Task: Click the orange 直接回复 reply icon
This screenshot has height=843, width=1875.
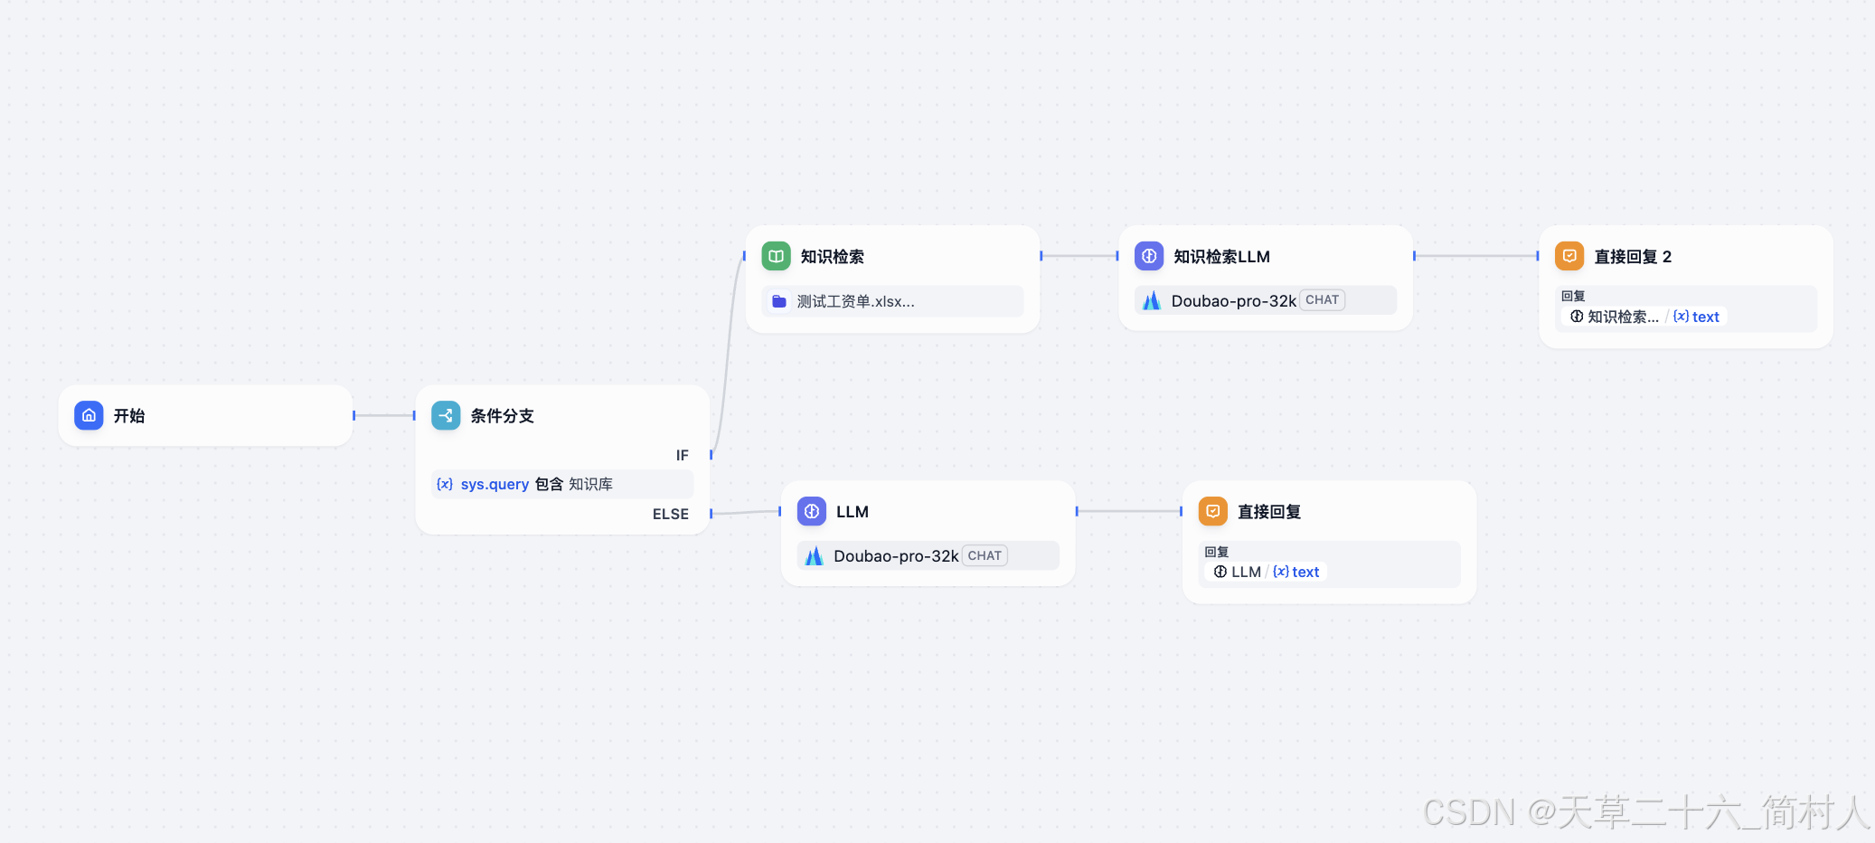Action: [x=1213, y=511]
